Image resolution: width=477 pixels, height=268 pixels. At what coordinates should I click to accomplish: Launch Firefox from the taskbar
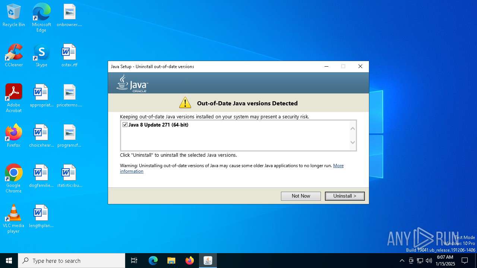pos(190,261)
